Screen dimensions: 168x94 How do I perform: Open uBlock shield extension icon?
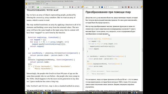129,7
